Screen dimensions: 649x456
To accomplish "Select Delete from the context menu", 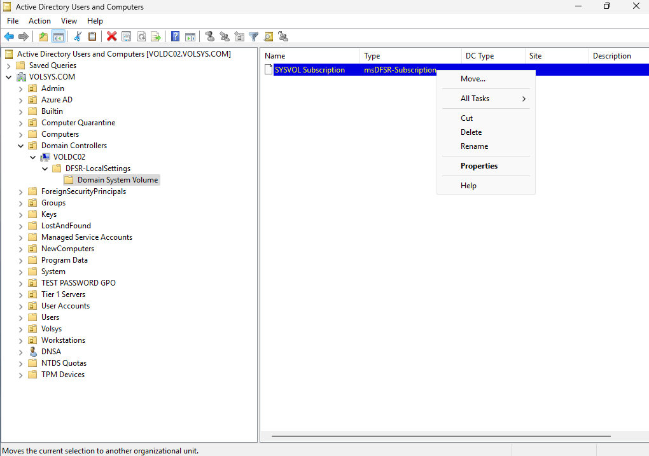I will pos(471,132).
